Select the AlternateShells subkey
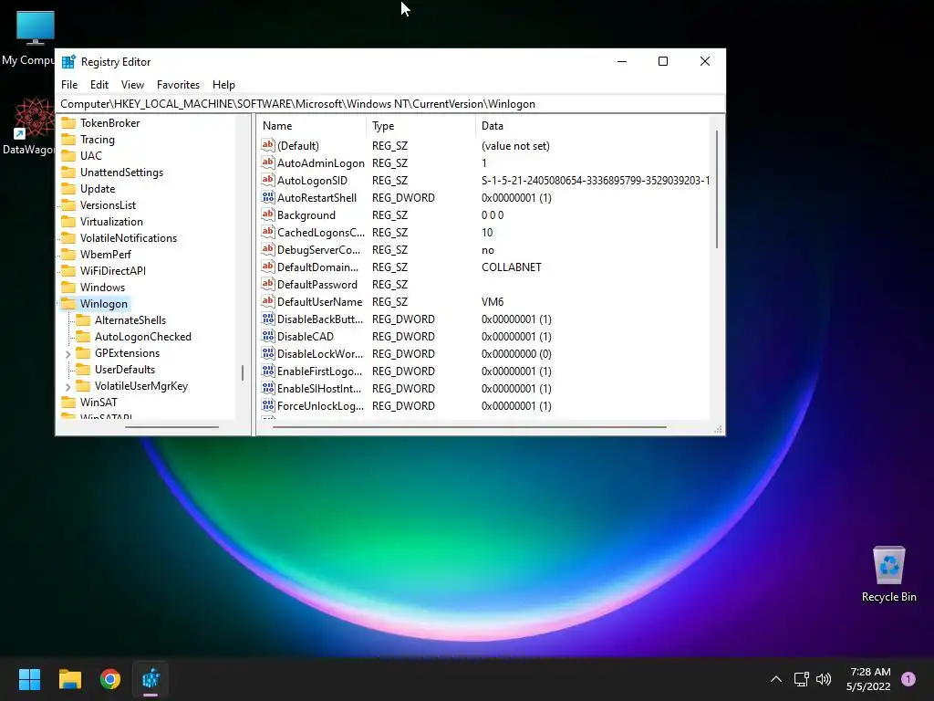 point(130,320)
